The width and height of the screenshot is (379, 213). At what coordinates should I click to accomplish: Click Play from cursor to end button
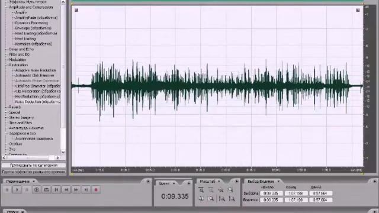click(x=37, y=190)
